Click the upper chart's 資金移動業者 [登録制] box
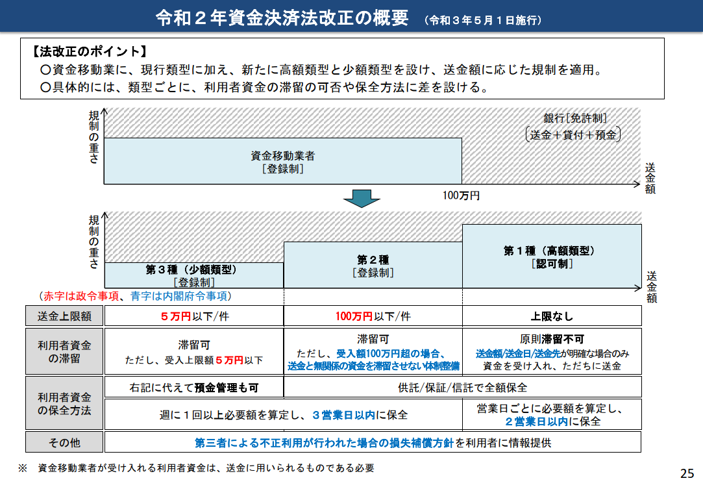The height and width of the screenshot is (487, 703). tap(283, 161)
